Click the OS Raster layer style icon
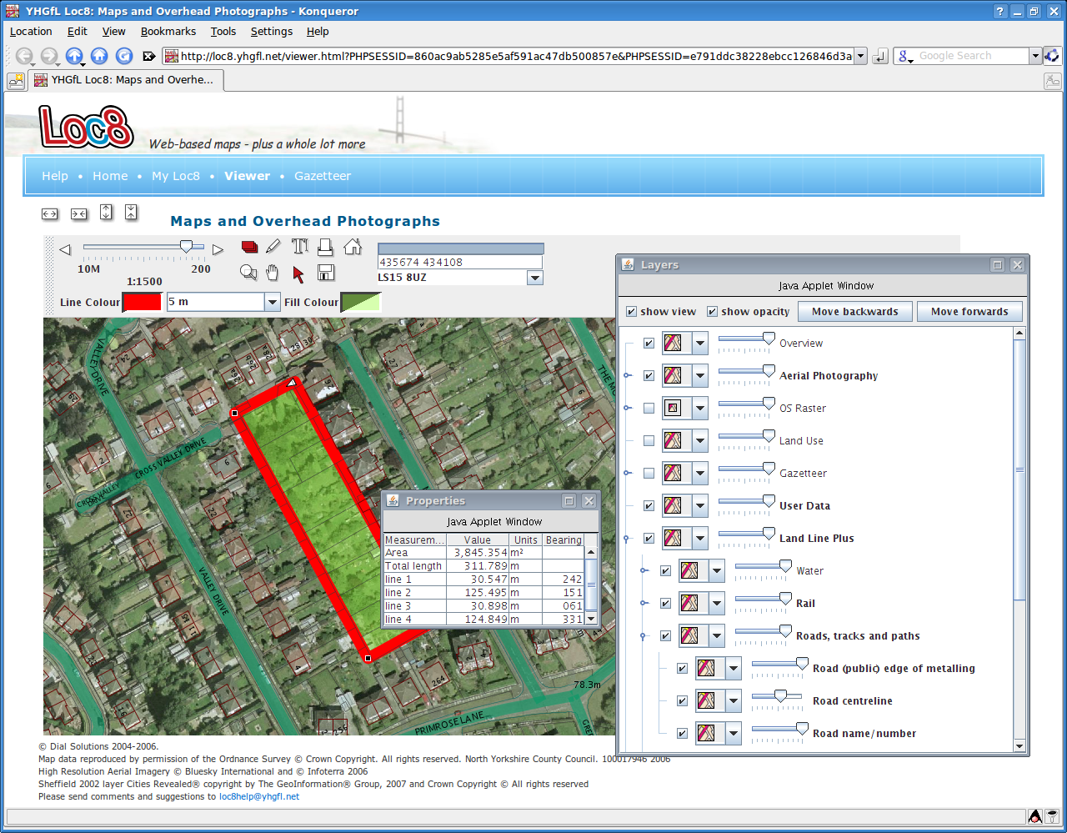This screenshot has width=1067, height=833. click(673, 408)
